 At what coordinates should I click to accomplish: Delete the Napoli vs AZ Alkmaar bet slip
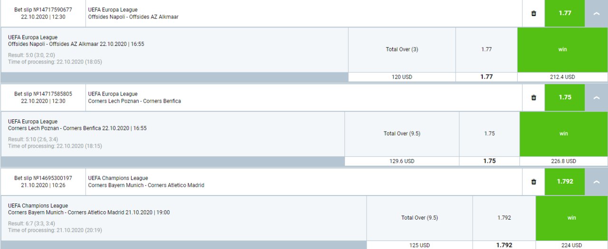click(533, 13)
